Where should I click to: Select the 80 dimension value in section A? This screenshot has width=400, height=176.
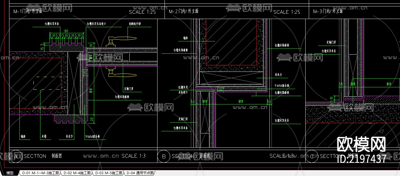(66, 31)
